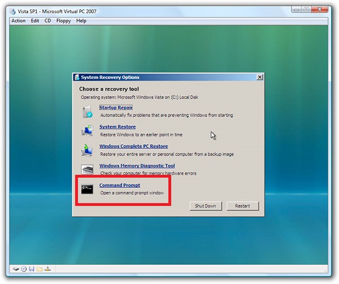Click 'Check your computer for memory' text
Screen dimensions: 339x284
148,173
